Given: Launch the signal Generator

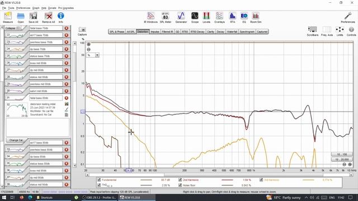Looking at the screenshot, I should point(181,17).
